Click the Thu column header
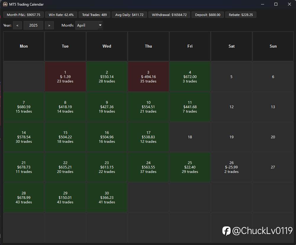The width and height of the screenshot is (296, 245). pos(148,46)
